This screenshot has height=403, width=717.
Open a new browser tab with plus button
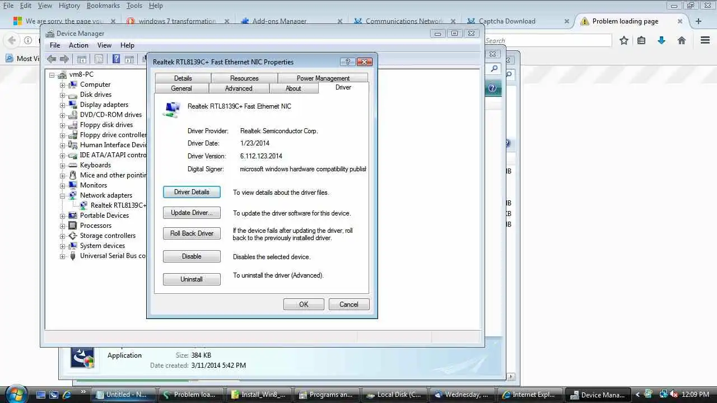point(698,21)
